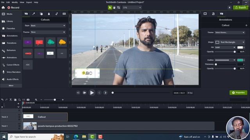250x140 pixels.
Task: Open the Animations panel
Action: (11, 58)
